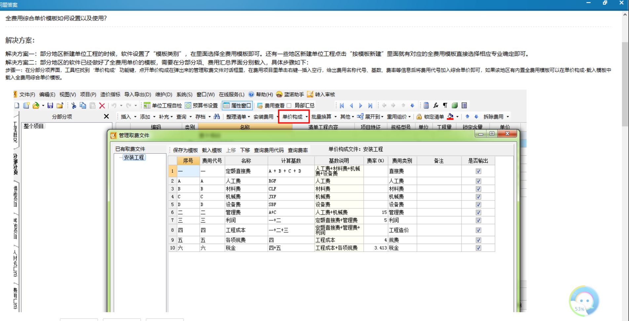Open the 视图(V) menu
Screen dimensions: 629x321
pos(67,94)
